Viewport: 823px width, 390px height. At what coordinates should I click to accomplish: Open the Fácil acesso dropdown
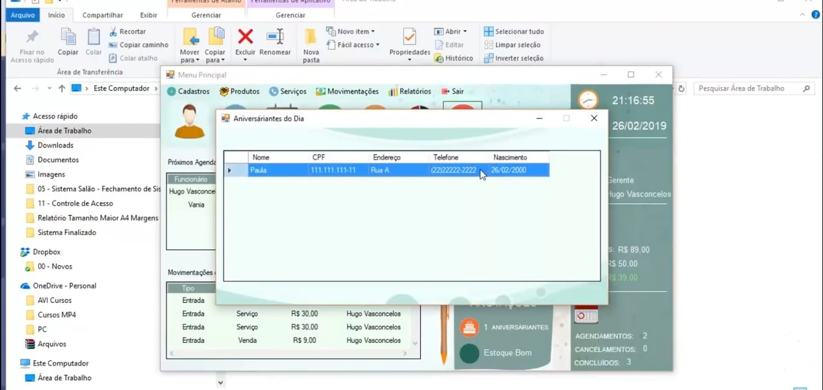tap(353, 45)
